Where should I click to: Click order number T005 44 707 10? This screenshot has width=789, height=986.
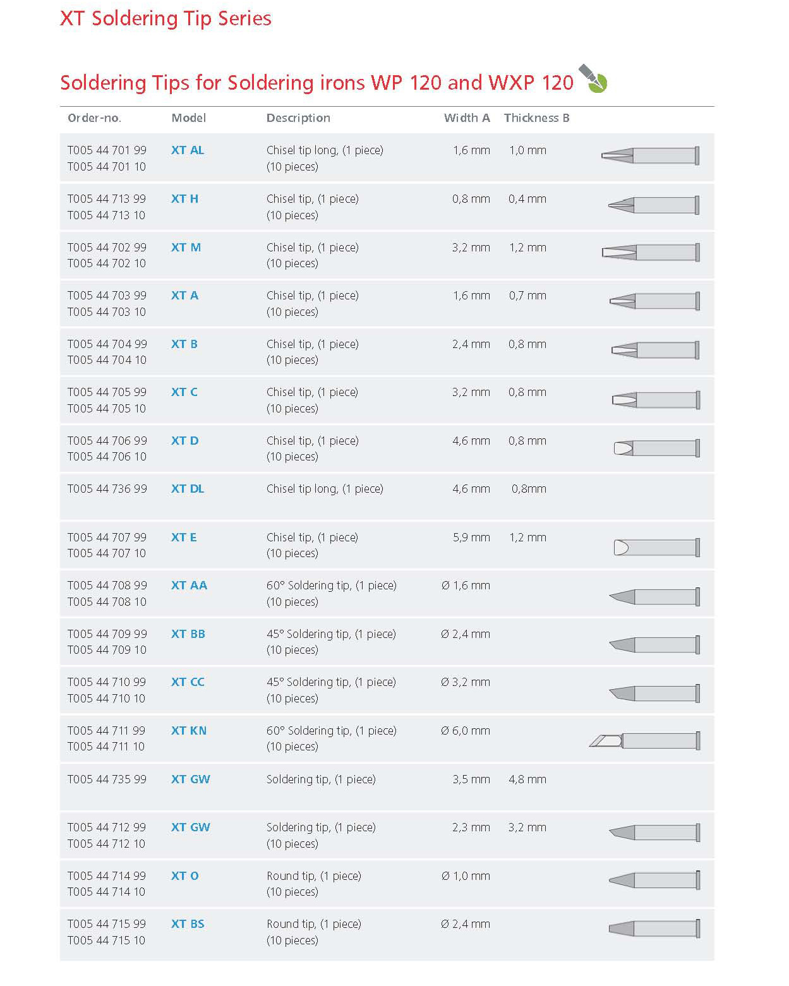coord(107,553)
